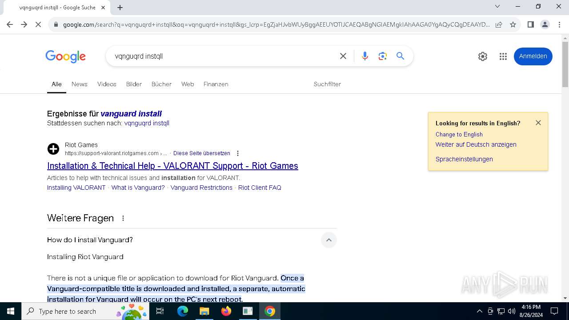Viewport: 569px width, 320px height.
Task: Open the tab search chevron in title bar
Action: click(x=497, y=6)
